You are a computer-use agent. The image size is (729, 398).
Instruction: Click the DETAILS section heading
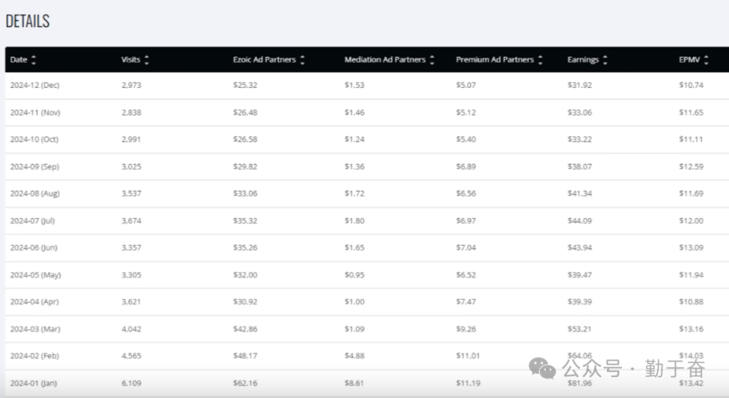point(28,21)
